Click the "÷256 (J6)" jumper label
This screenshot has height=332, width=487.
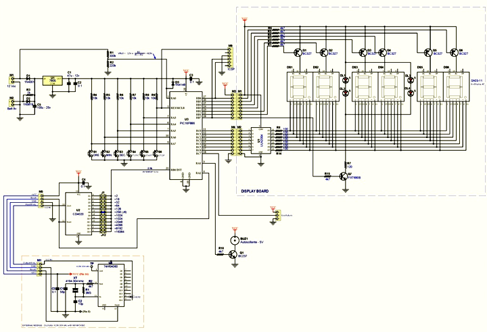(120, 212)
